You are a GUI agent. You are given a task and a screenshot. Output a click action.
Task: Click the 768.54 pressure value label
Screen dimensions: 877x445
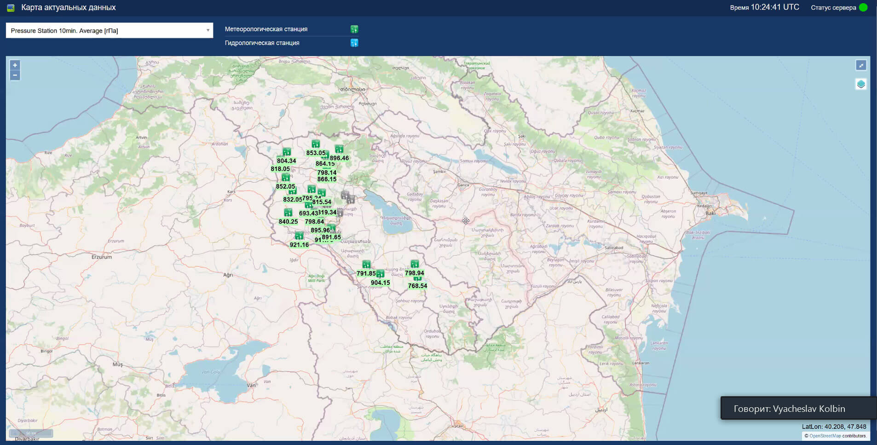pyautogui.click(x=417, y=286)
